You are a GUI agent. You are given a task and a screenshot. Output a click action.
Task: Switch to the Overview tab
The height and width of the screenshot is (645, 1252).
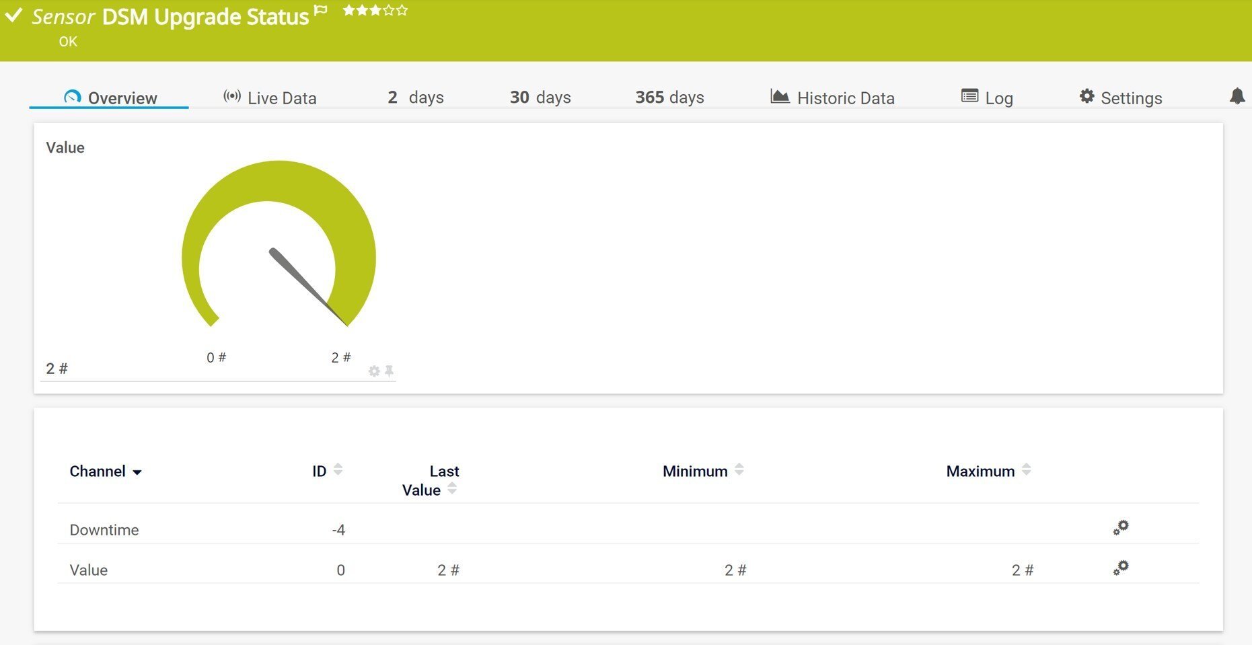pyautogui.click(x=110, y=98)
